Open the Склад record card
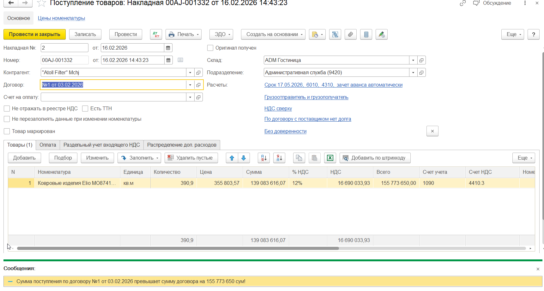This screenshot has width=544, height=291. pos(421,60)
